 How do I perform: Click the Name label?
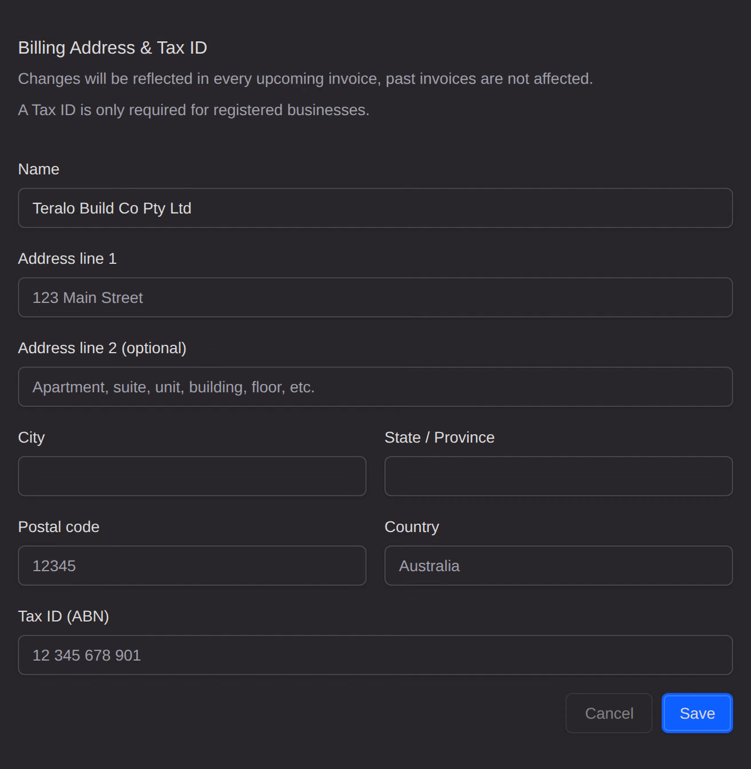(x=38, y=169)
